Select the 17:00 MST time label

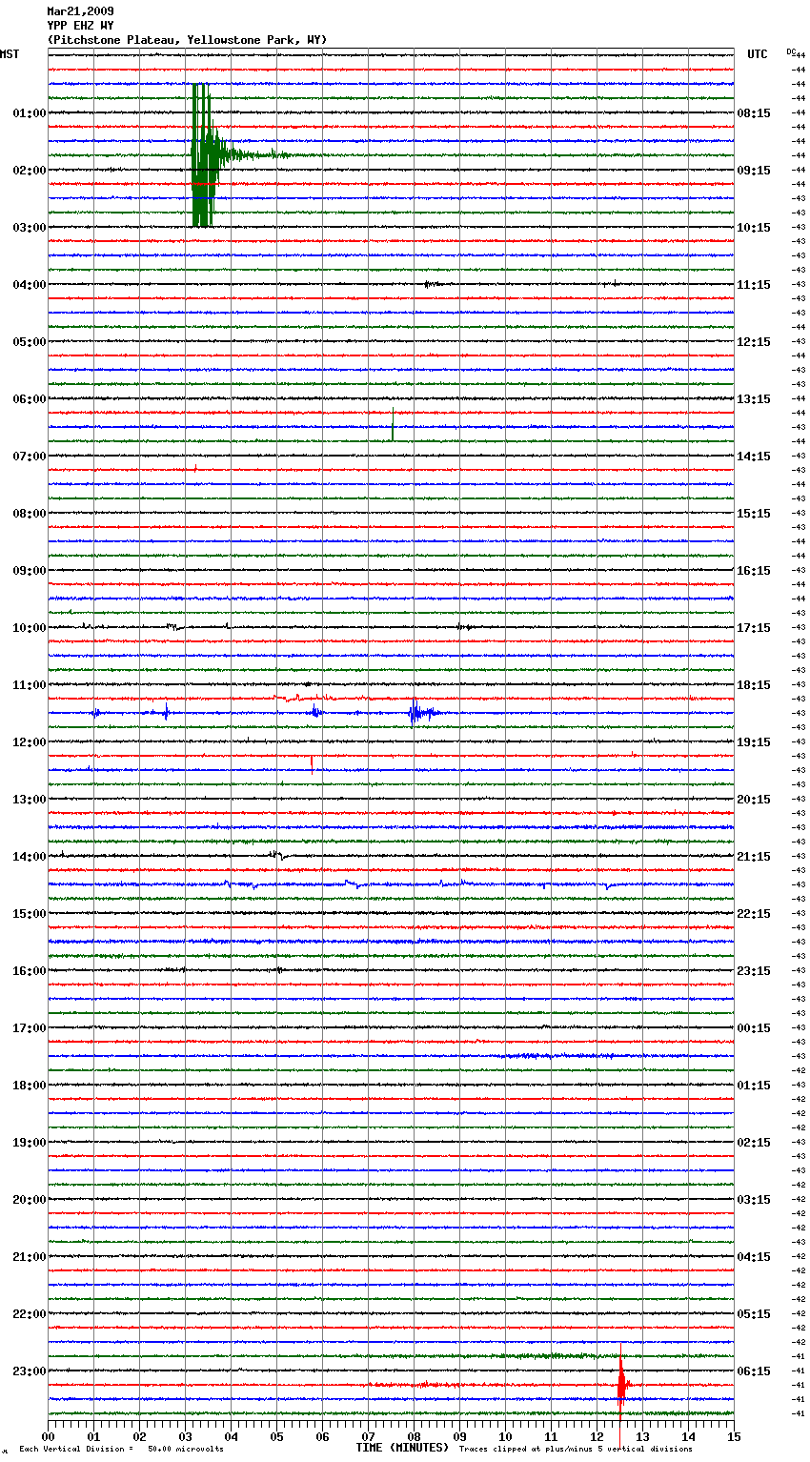(x=30, y=1028)
